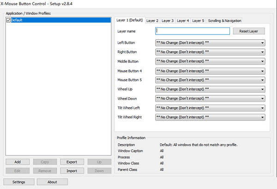The width and height of the screenshot is (277, 189).
Task: Click the Add profile button
Action: click(18, 162)
